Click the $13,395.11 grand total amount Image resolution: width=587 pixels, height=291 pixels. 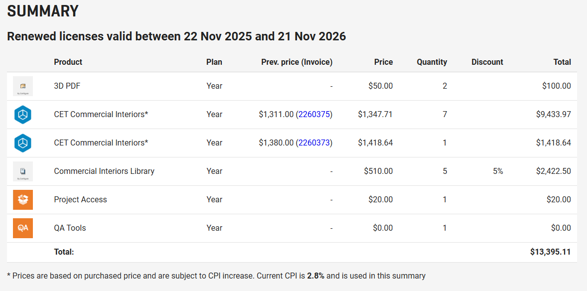[551, 252]
